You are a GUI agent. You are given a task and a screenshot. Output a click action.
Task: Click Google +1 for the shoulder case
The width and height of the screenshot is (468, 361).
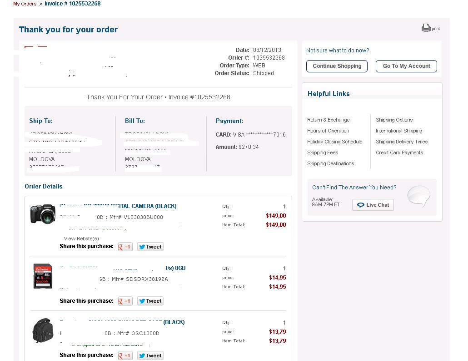pyautogui.click(x=125, y=356)
